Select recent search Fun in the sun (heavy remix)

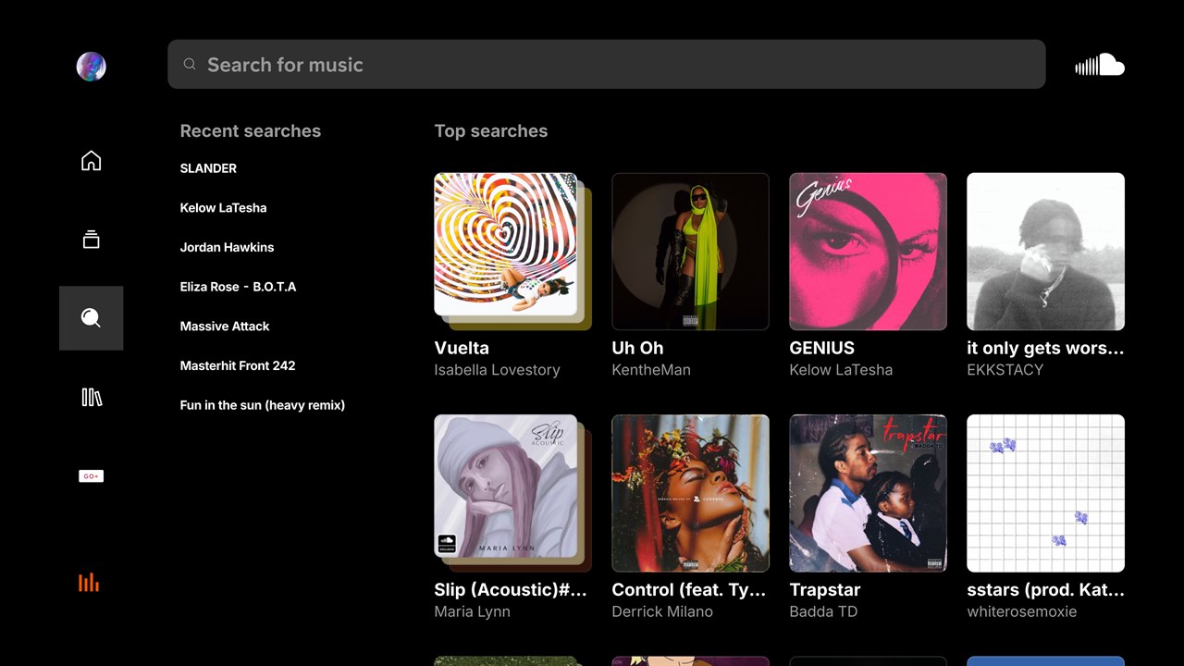click(x=262, y=405)
